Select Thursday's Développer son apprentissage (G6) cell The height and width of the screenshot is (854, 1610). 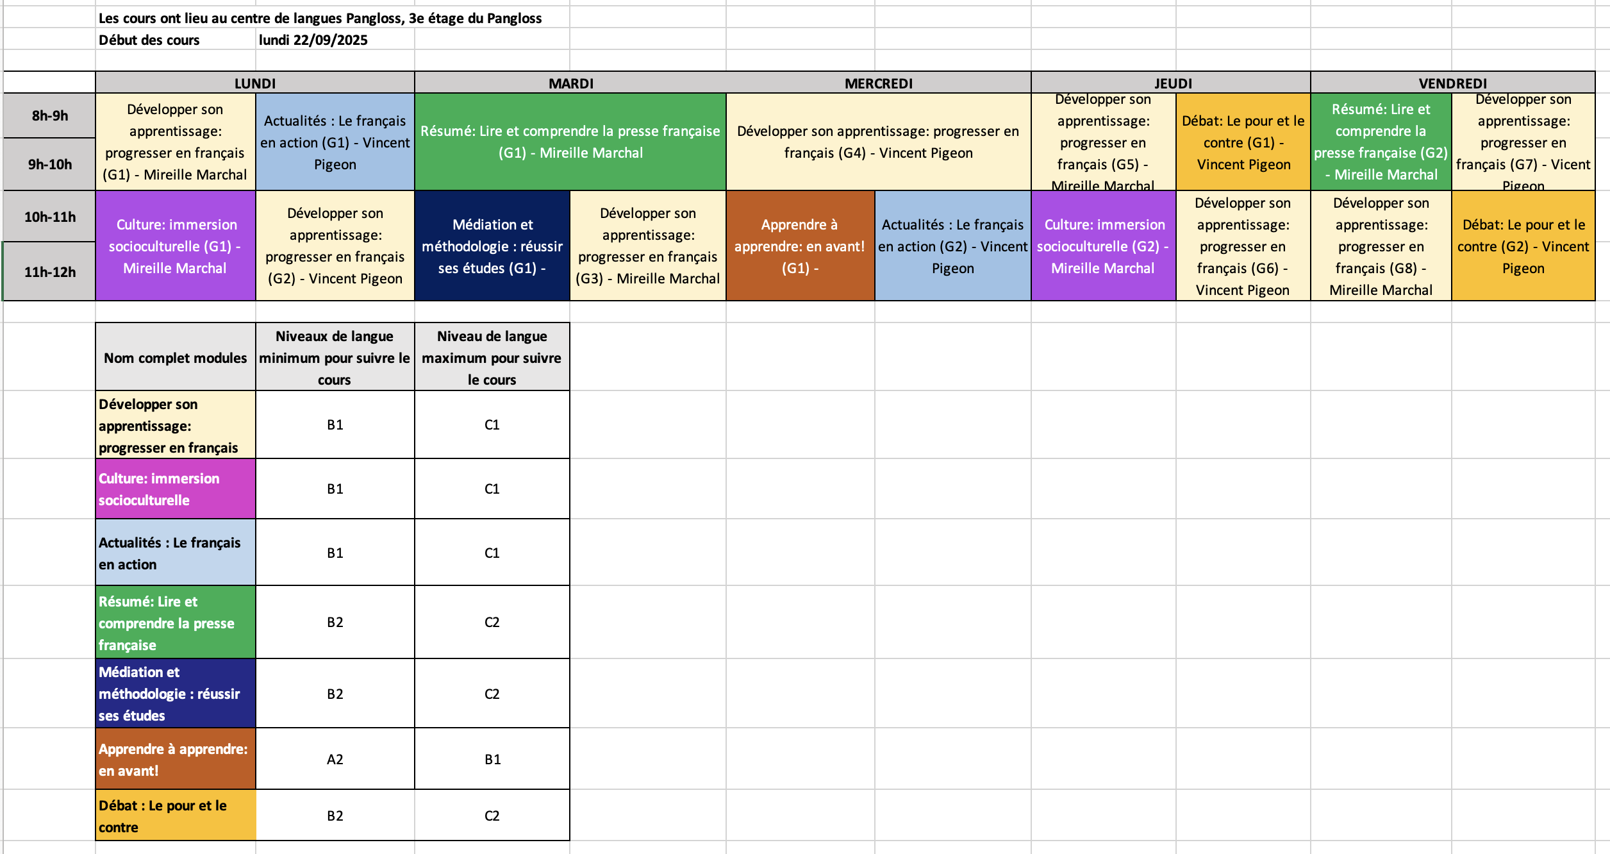coord(1243,246)
